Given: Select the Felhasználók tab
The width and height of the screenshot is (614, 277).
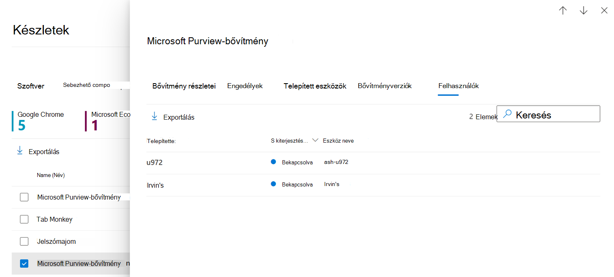Looking at the screenshot, I should click(458, 86).
